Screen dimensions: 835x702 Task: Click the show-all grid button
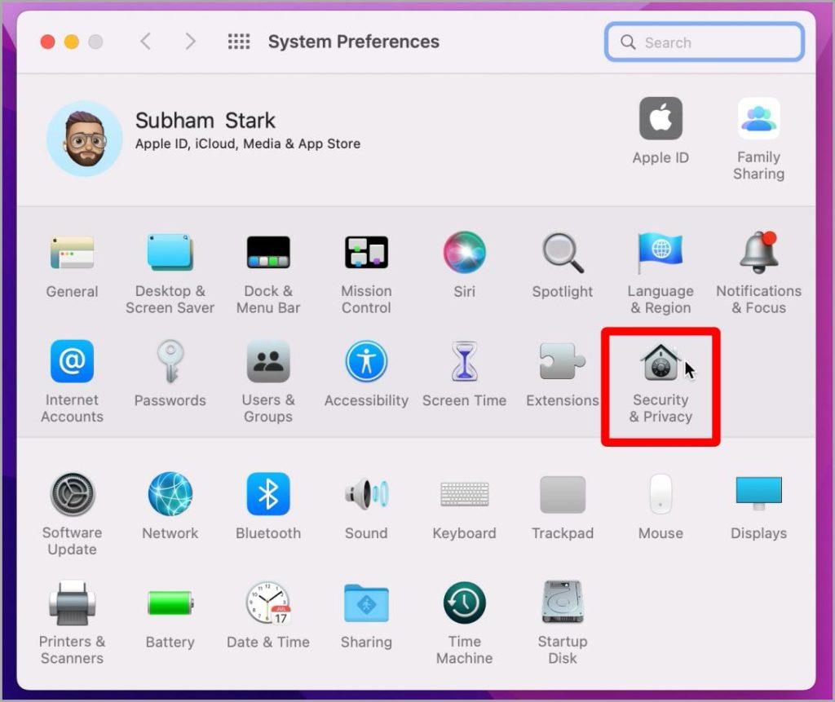tap(239, 41)
